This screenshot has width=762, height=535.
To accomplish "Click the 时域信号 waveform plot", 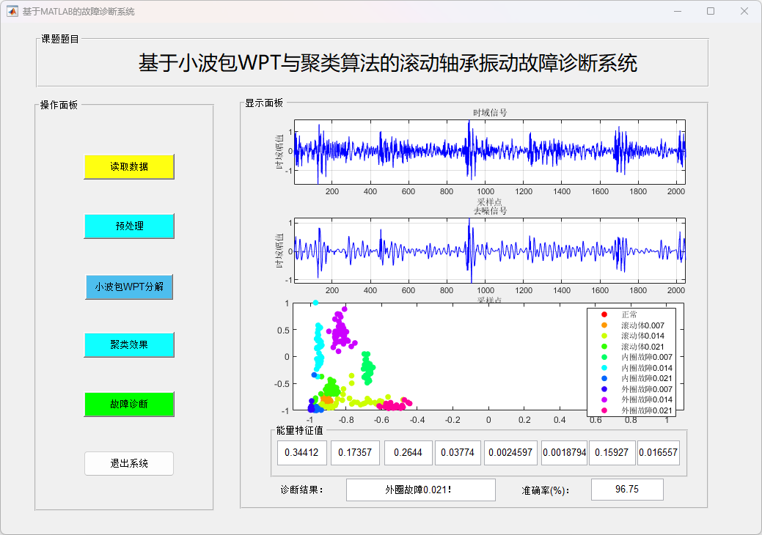I will click(x=490, y=152).
